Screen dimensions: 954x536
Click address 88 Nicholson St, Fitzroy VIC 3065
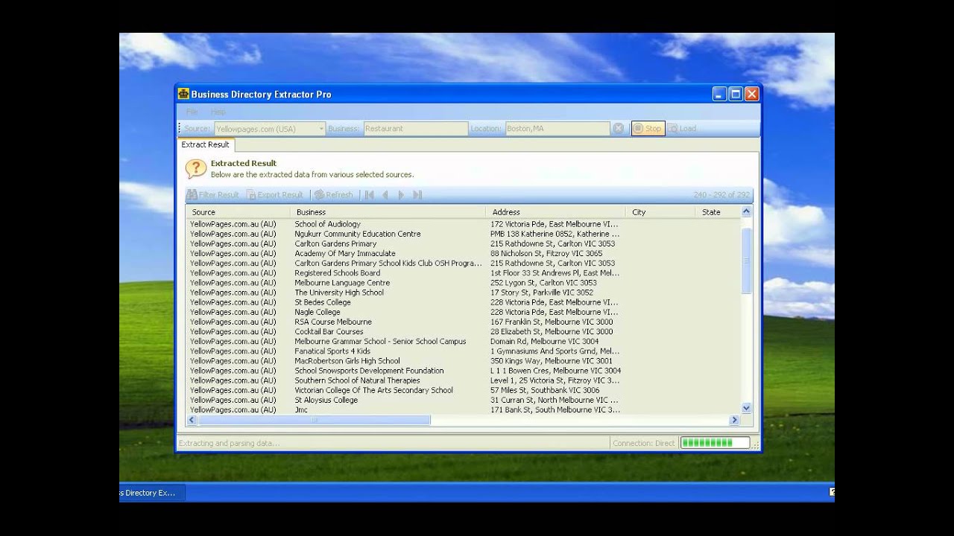tap(546, 253)
